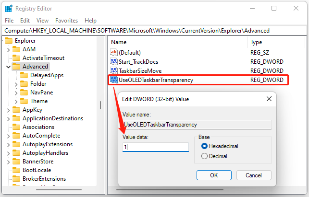Select the Start_TrackDocs value name
The width and height of the screenshot is (309, 197).
[138, 62]
